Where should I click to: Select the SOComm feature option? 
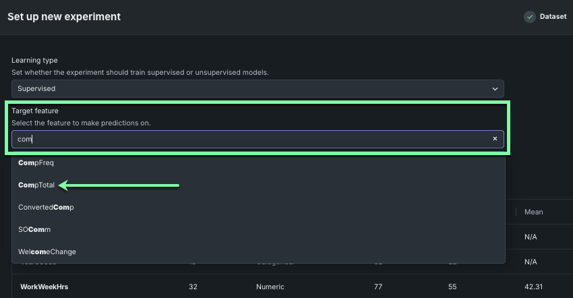click(x=34, y=229)
